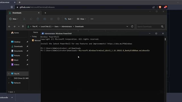Image resolution: width=182 pixels, height=102 pixels.
Task: Click the search magnifier icon in Explorer
Action: [x=162, y=27]
